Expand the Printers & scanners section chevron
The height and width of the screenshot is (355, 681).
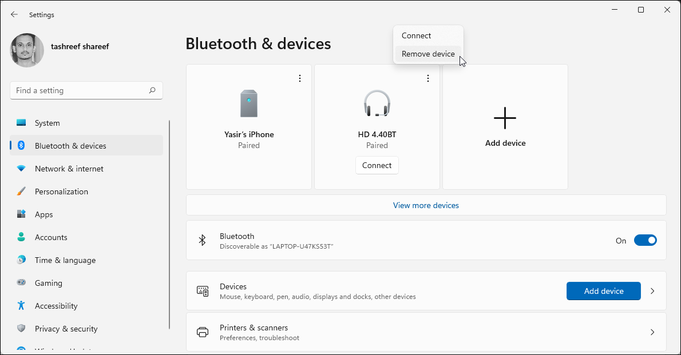pos(652,332)
